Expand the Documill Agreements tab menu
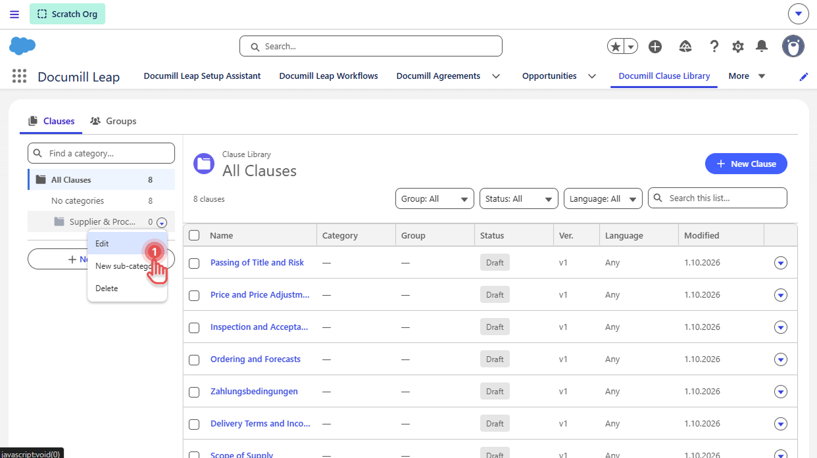 (496, 76)
